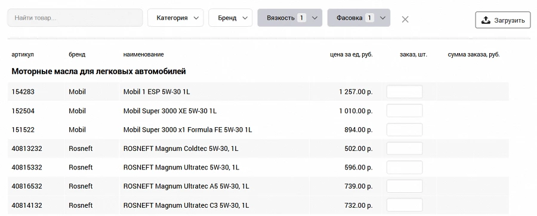Click order field for ROSNEFT Magnum Coldtec
The image size is (537, 216).
(405, 149)
